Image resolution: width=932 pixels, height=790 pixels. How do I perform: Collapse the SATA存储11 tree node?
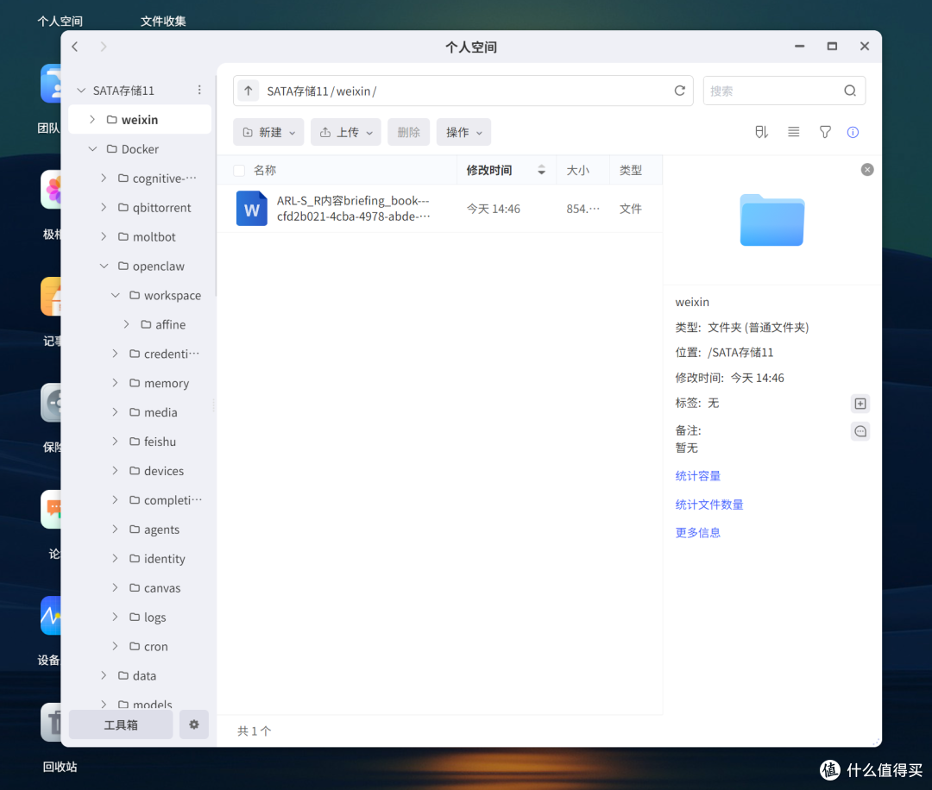(x=81, y=91)
